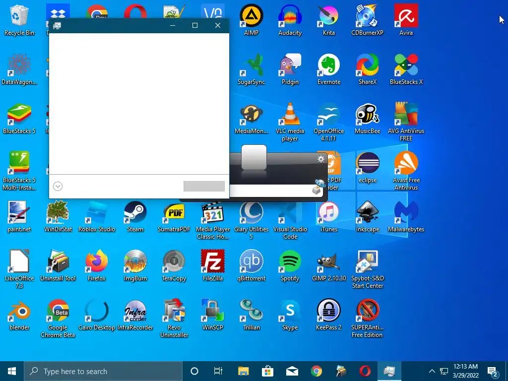Launch TeraCopy desktop icon
The width and height of the screenshot is (508, 381).
(174, 266)
